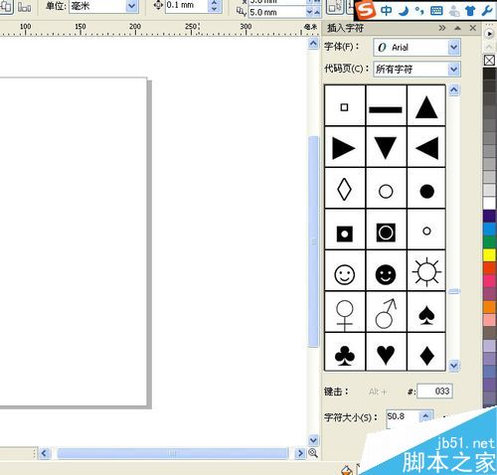Pick the yellow color swatch
The width and height of the screenshot is (497, 475).
tap(489, 255)
